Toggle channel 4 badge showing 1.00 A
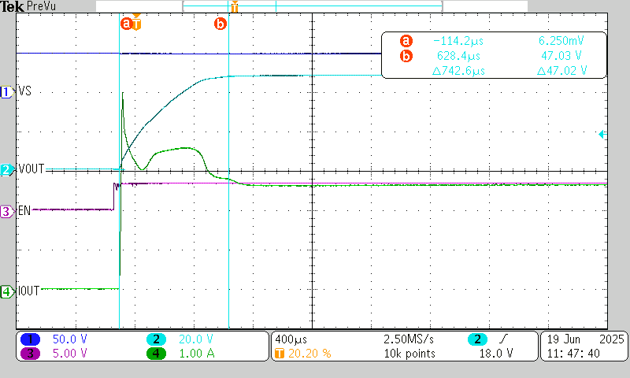630x378 pixels. [157, 353]
